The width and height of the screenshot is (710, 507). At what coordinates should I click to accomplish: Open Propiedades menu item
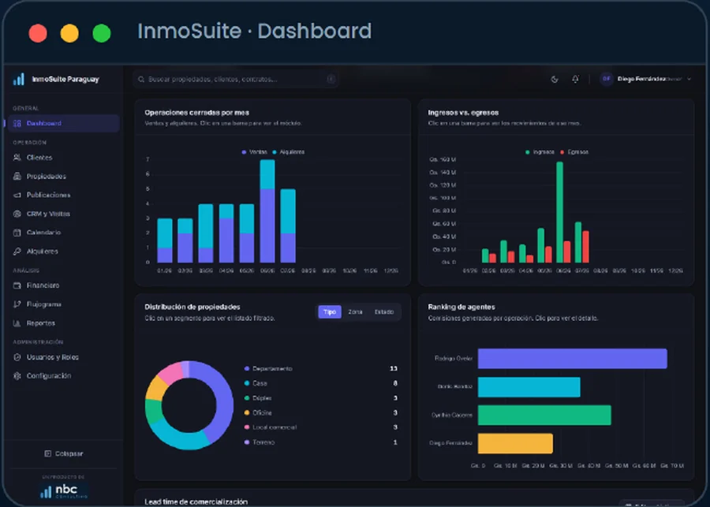pos(64,176)
